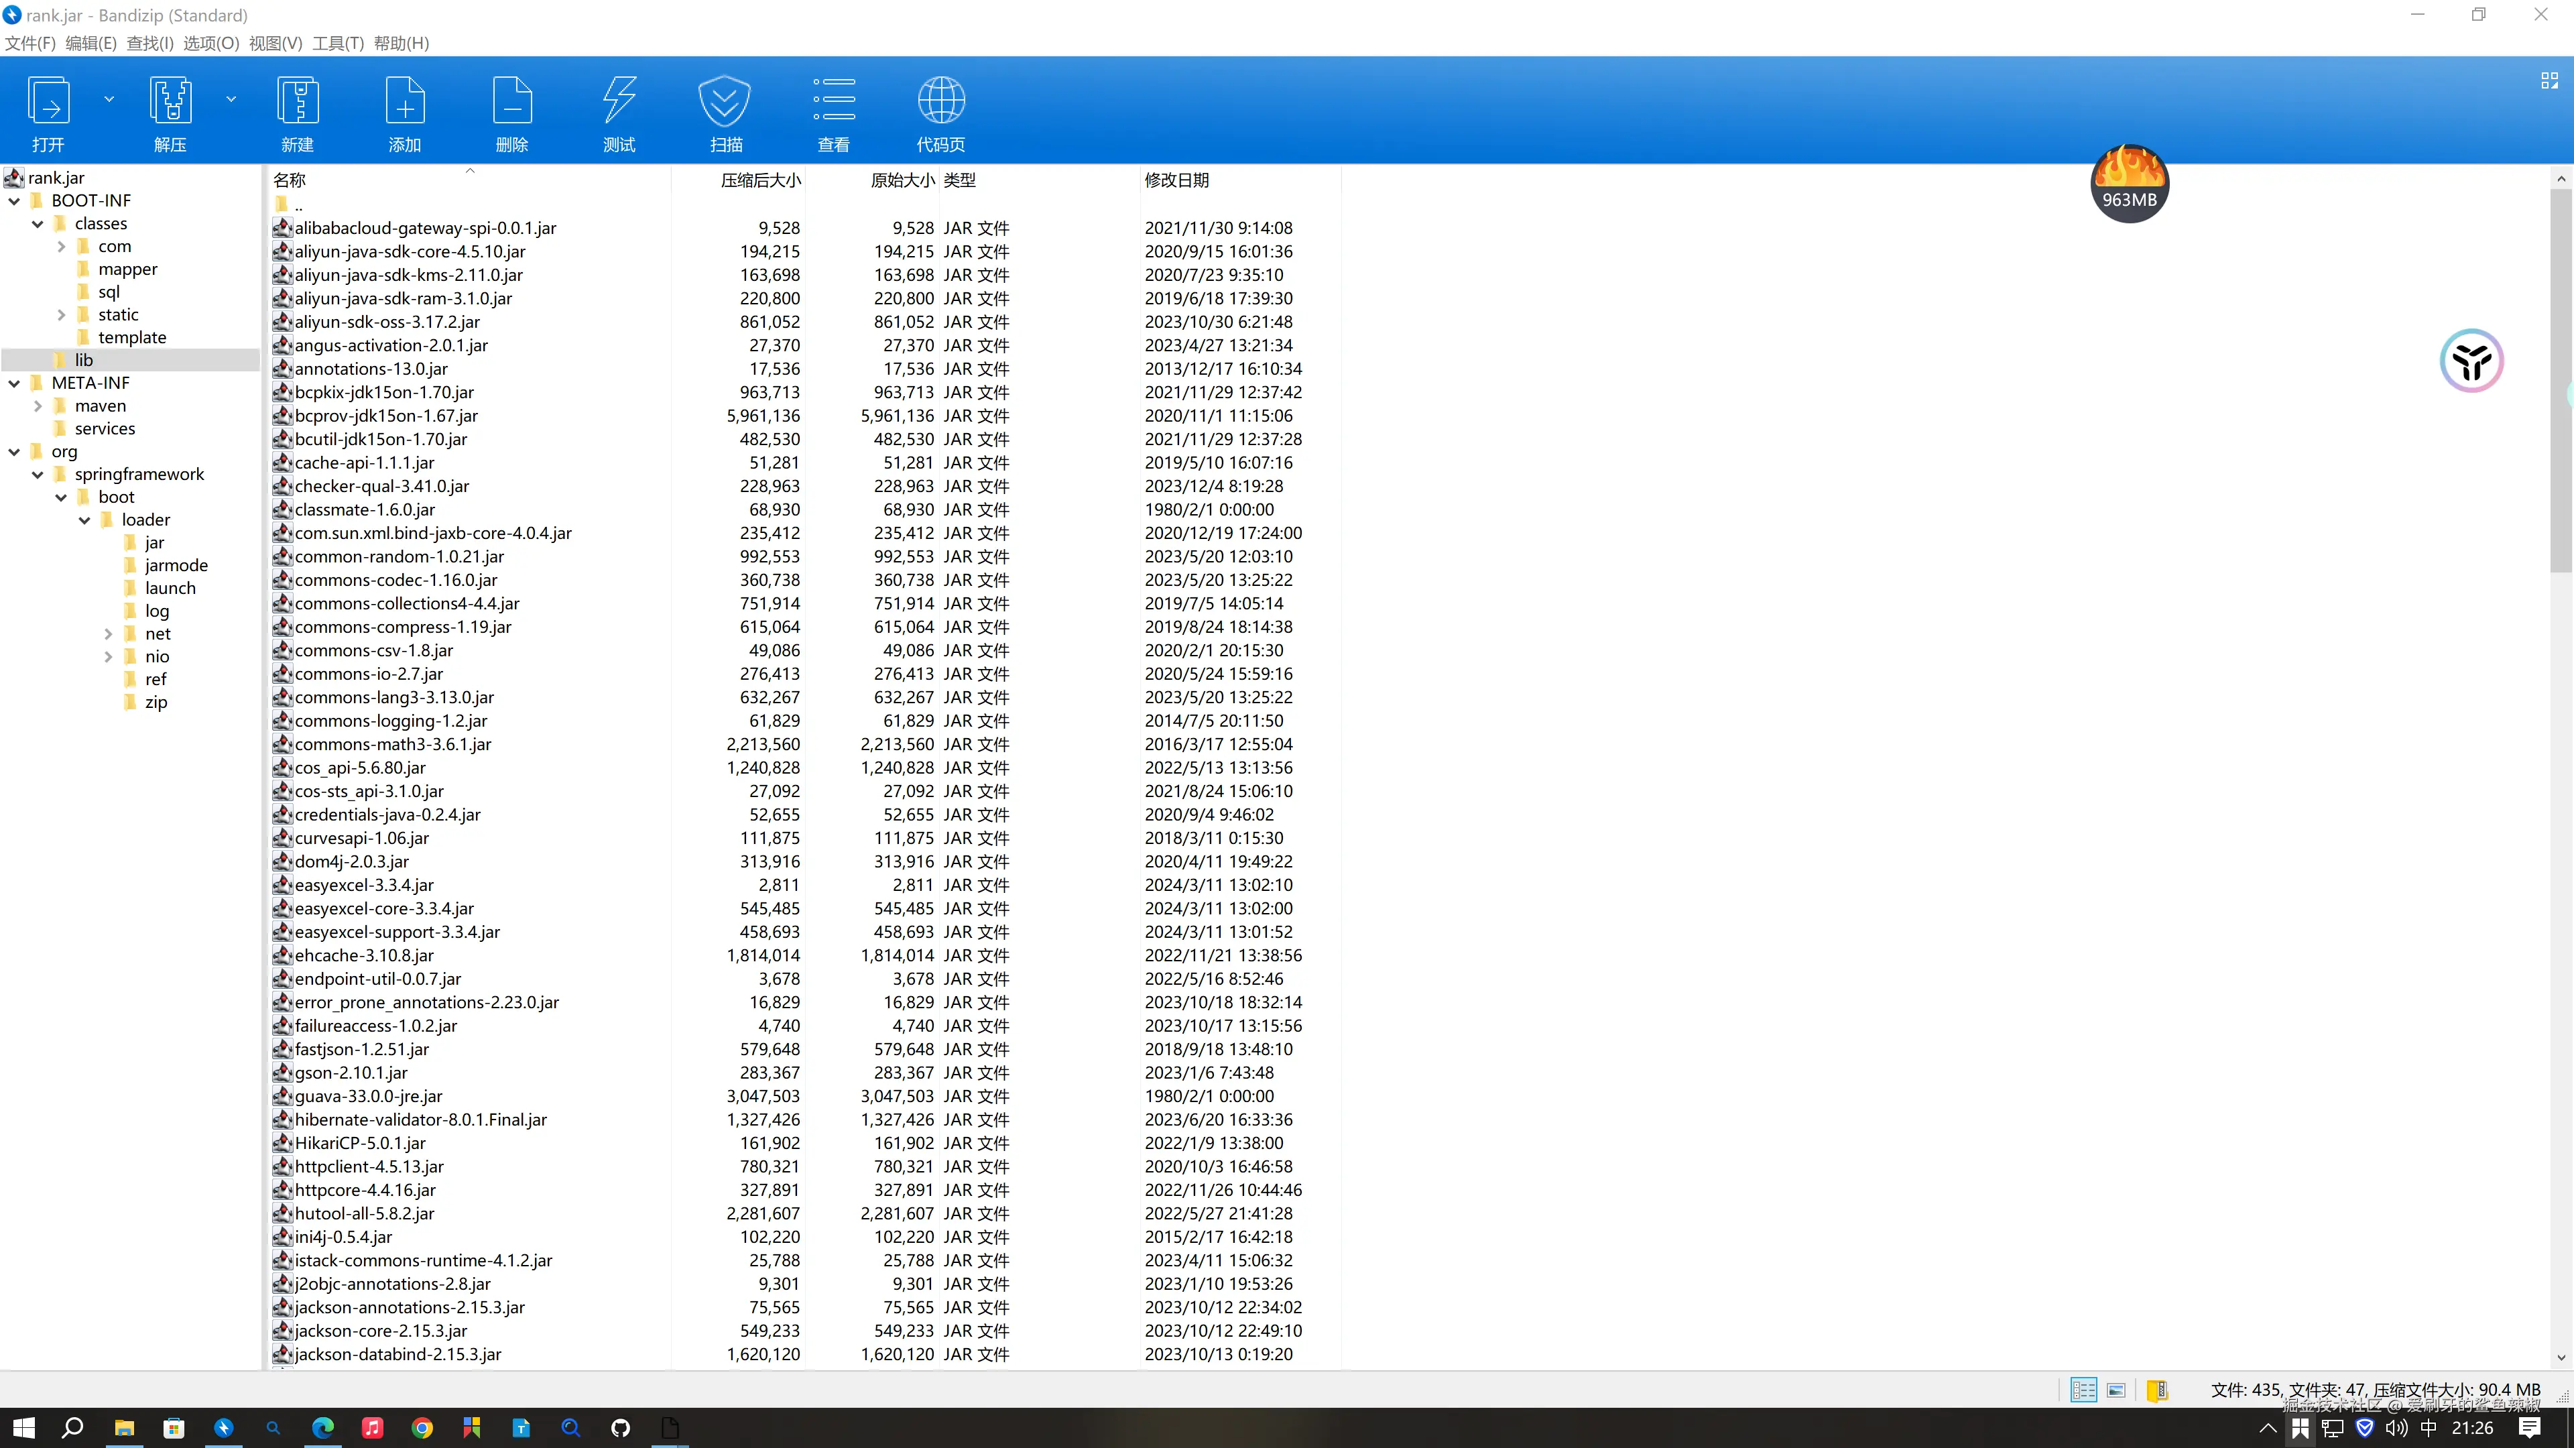The width and height of the screenshot is (2574, 1448).
Task: Select fastjson-1.2.51.jar in file list
Action: pos(362,1049)
